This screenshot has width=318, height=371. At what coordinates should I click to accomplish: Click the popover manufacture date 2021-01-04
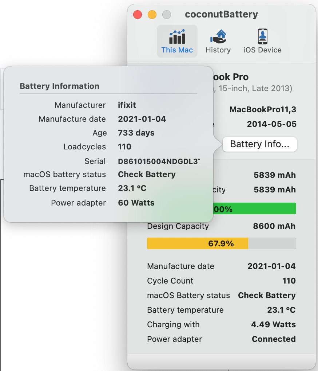pyautogui.click(x=142, y=119)
